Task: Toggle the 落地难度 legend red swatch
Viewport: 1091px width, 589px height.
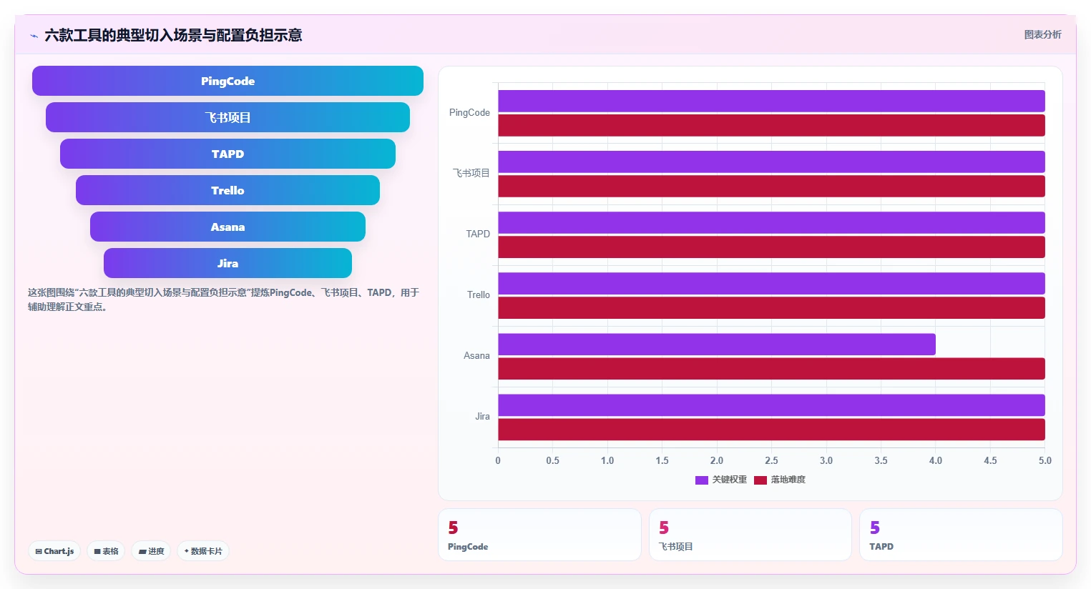Action: coord(760,480)
